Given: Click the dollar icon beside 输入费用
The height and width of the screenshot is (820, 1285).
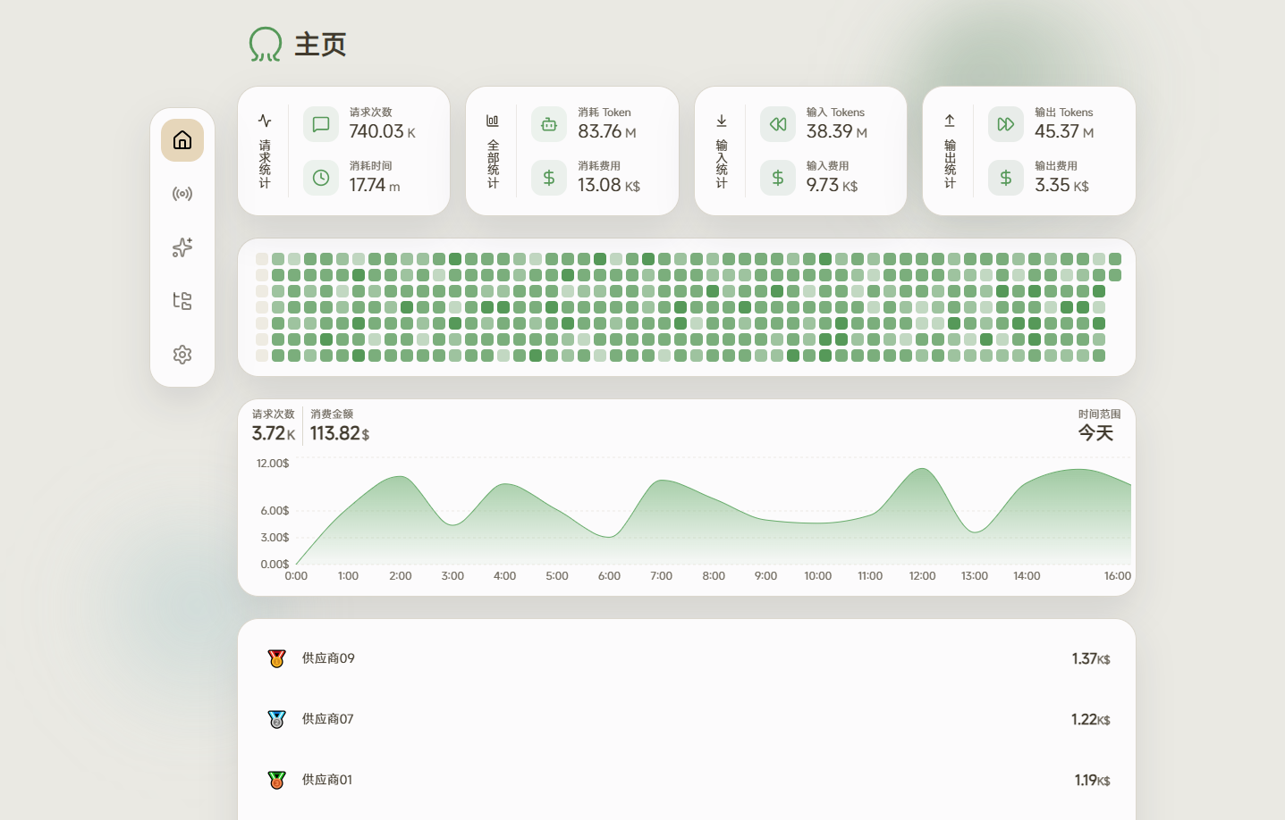Looking at the screenshot, I should click(x=777, y=178).
